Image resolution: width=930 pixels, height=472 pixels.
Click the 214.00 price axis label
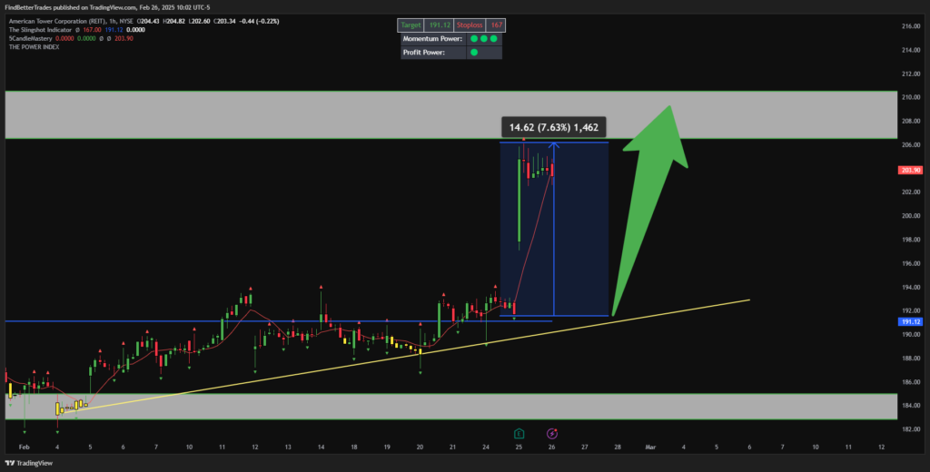click(910, 50)
